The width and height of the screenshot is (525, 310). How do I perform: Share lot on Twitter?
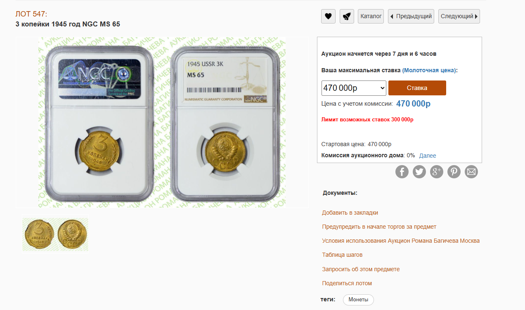pos(419,172)
